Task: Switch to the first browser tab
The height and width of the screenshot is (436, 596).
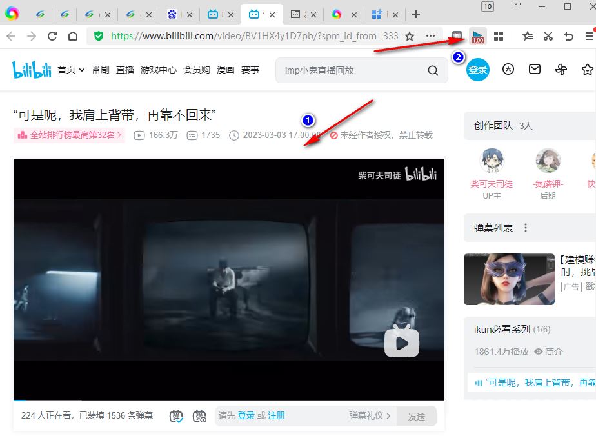Action: pos(40,14)
